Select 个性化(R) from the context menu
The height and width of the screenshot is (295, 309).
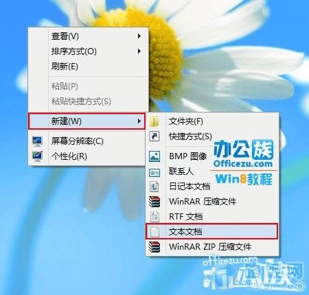tap(69, 156)
